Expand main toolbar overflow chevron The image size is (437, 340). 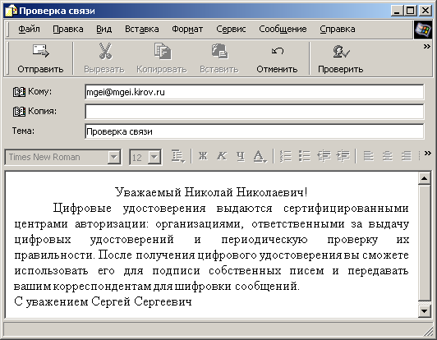coord(426,47)
